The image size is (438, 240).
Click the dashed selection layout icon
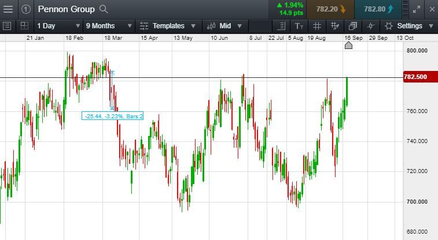[x=24, y=26]
